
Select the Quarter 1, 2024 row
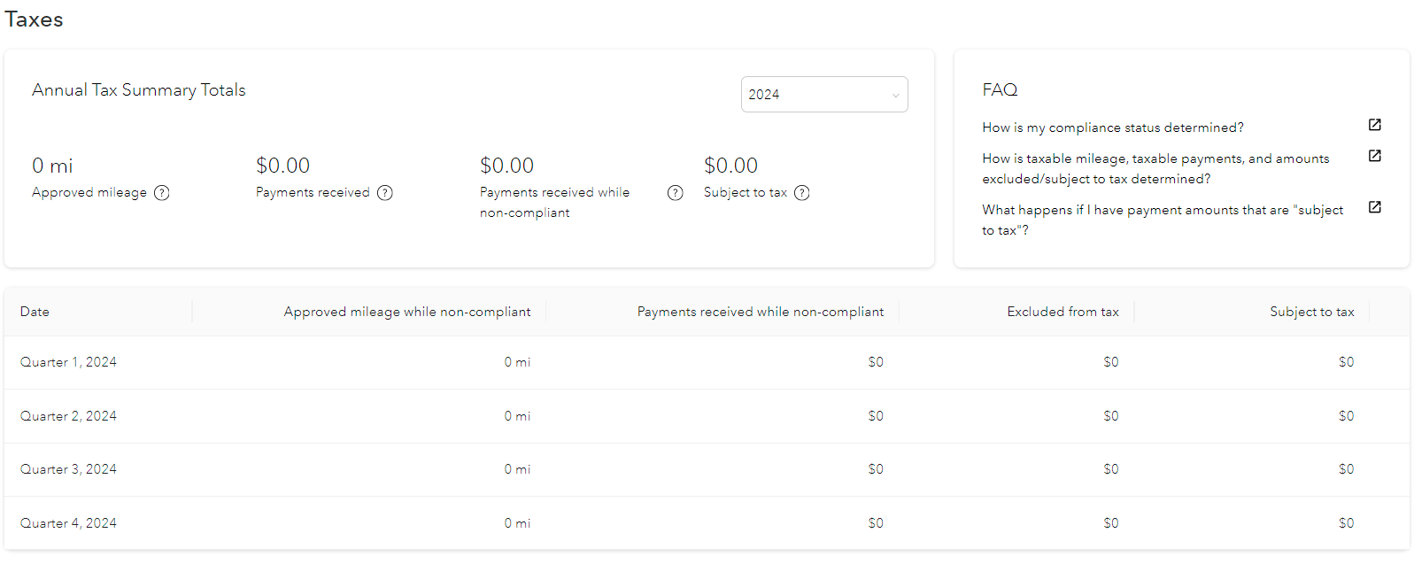click(x=69, y=362)
